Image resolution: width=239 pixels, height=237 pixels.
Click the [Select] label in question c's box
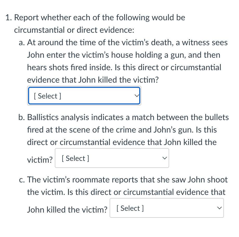pyautogui.click(x=129, y=208)
